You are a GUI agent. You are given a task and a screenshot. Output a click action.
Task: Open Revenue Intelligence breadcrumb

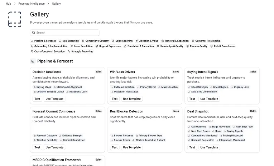point(32,4)
